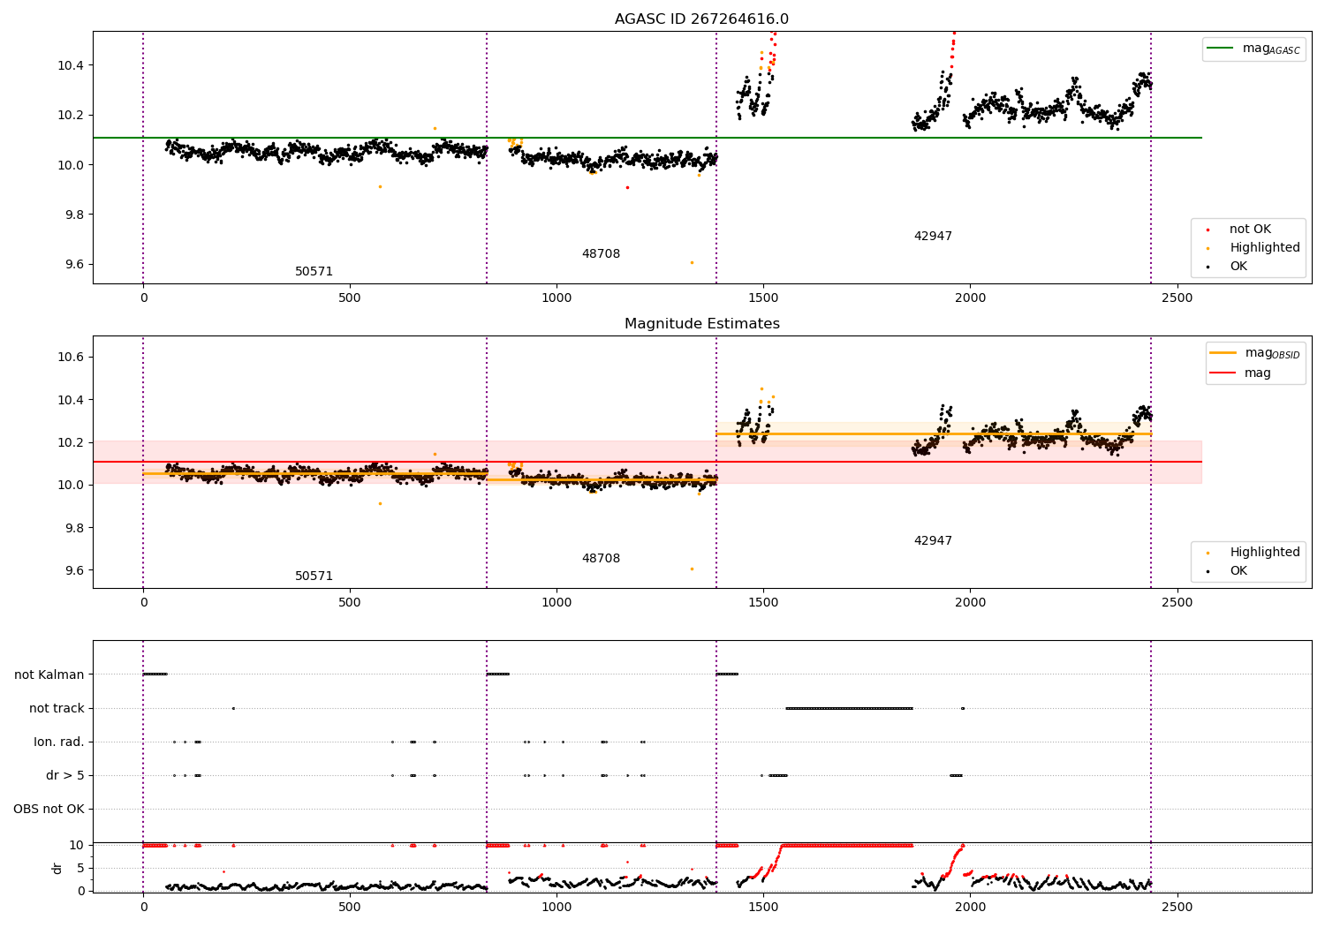This screenshot has width=1325, height=927.
Task: Click the 10 tick on the dr axis
Action: [78, 845]
